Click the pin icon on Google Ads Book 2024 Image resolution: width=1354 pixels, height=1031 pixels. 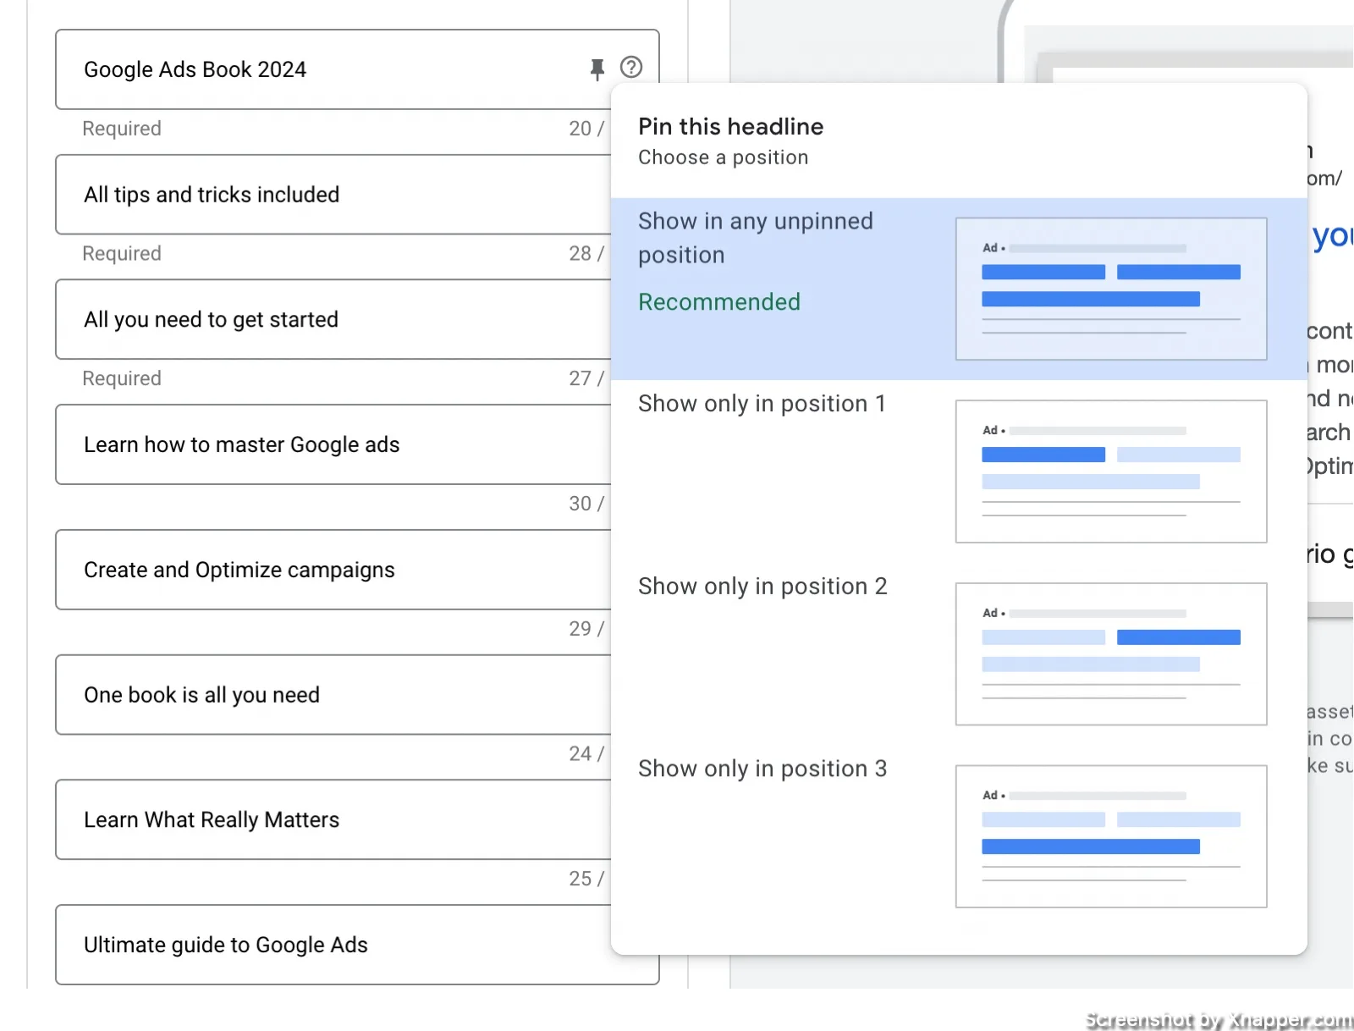click(x=597, y=69)
